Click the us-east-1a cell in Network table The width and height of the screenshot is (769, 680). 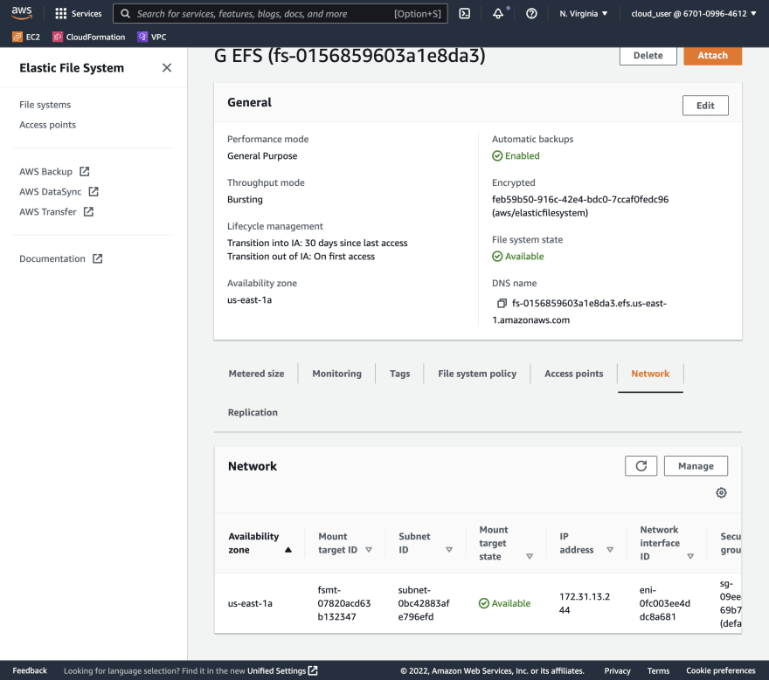coord(250,603)
